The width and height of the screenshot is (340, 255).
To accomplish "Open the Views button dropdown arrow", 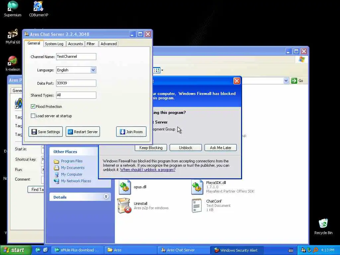I will [x=162, y=70].
